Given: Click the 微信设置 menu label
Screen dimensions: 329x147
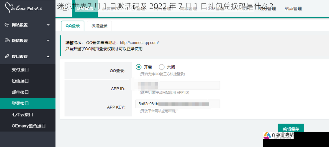Looking at the screenshot, I should 19,41.
